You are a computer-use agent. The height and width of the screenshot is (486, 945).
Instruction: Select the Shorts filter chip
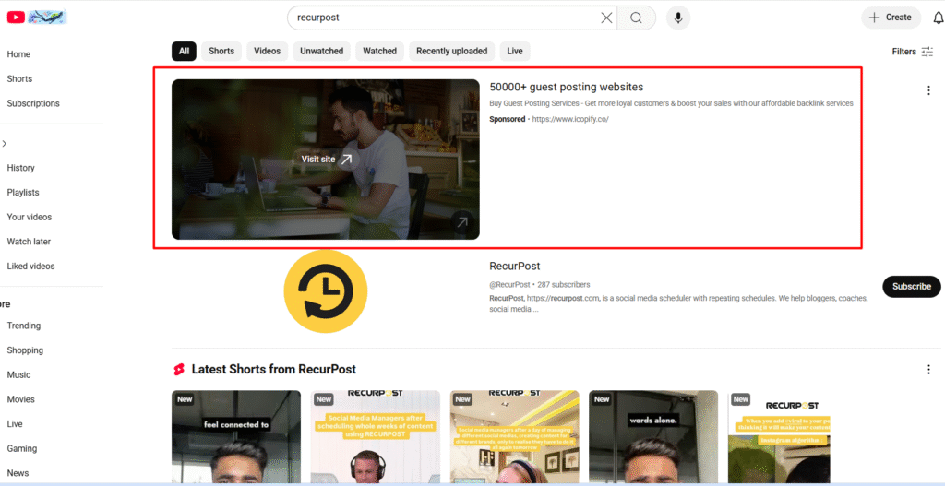click(221, 52)
